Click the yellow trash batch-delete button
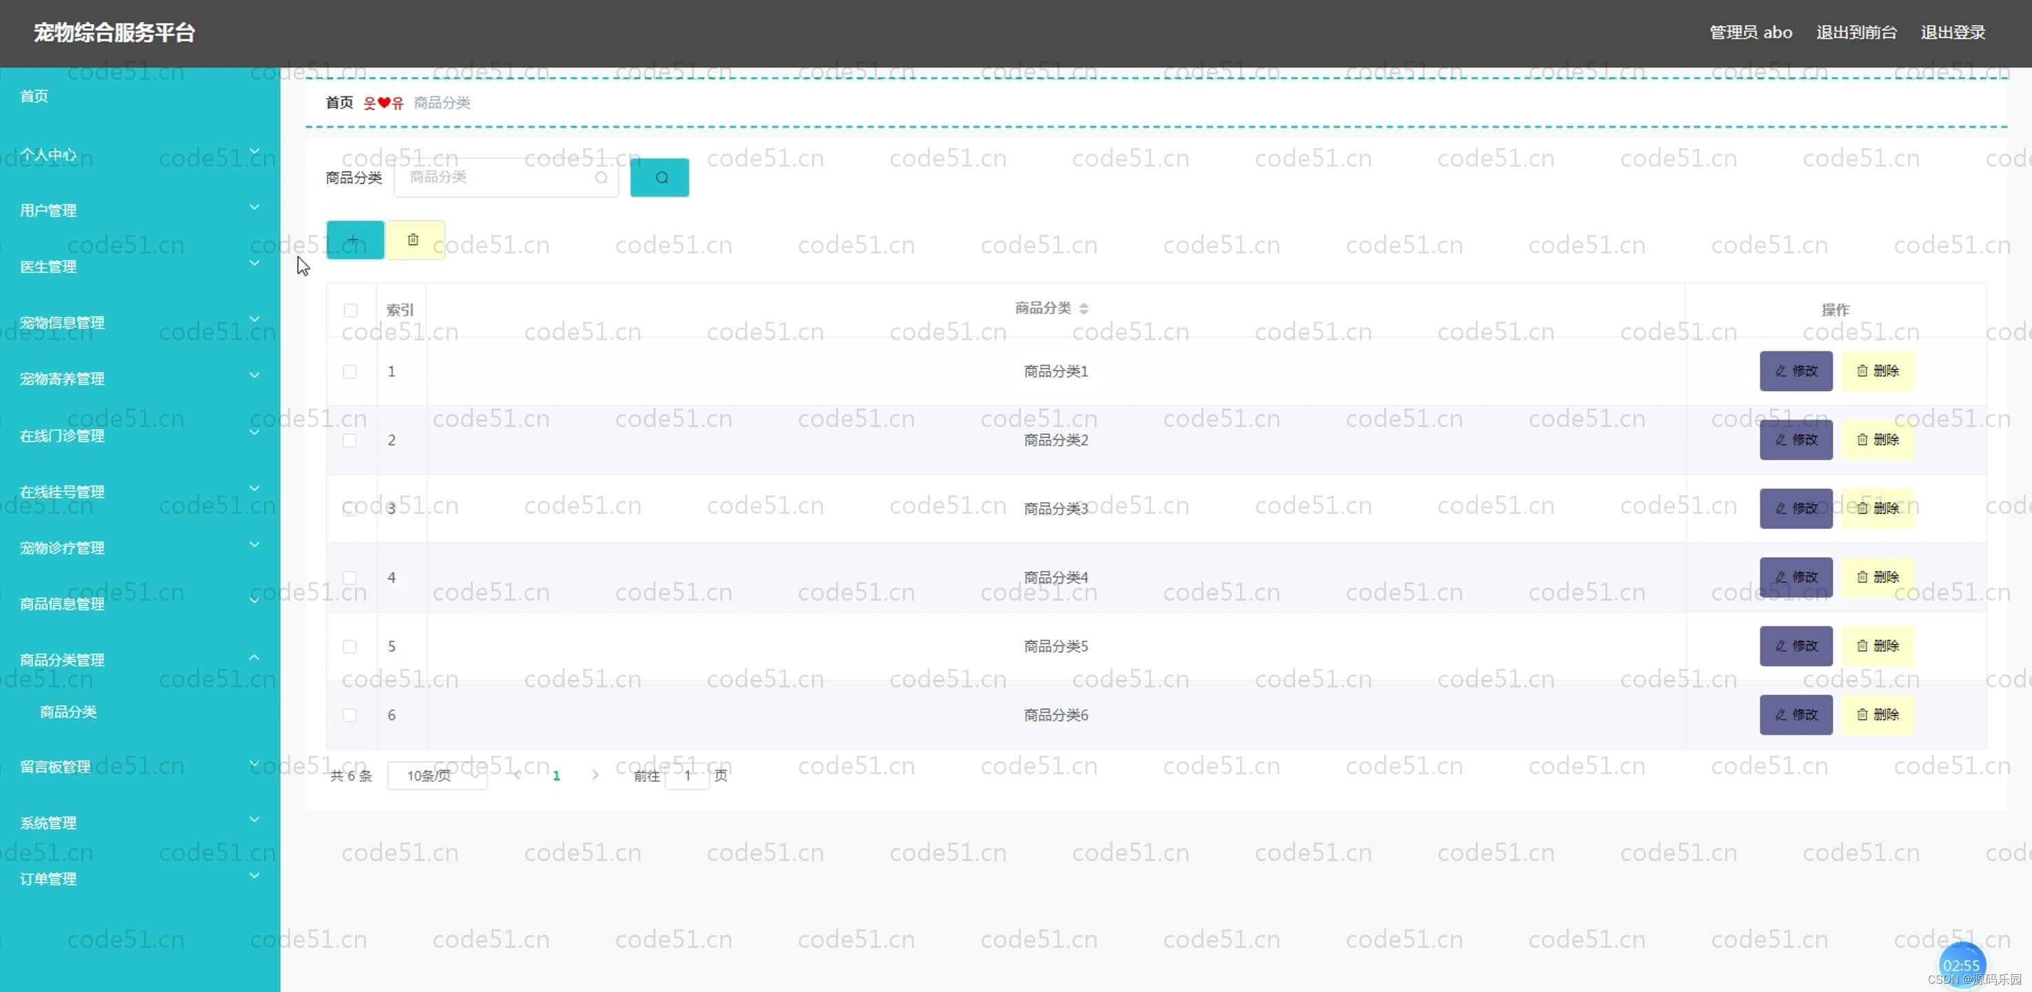This screenshot has width=2032, height=992. 414,240
